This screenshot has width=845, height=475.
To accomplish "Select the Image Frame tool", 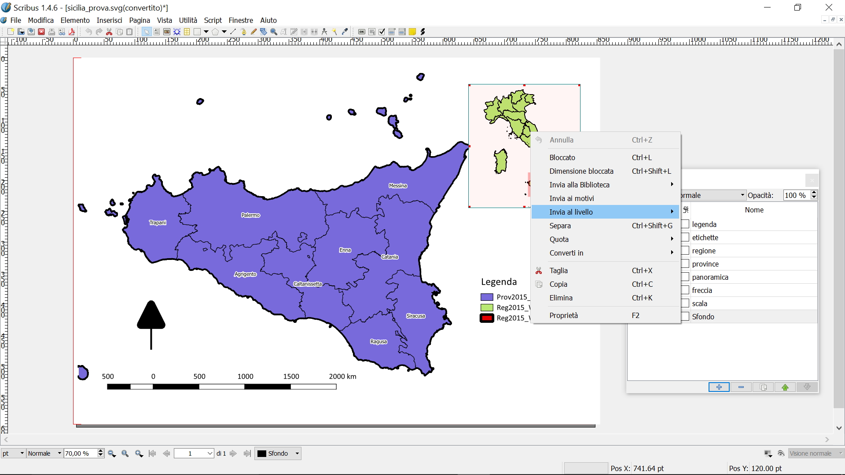I will coord(167,32).
